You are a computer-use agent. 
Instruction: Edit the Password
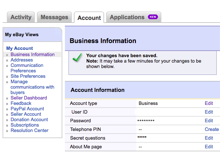tap(209, 121)
